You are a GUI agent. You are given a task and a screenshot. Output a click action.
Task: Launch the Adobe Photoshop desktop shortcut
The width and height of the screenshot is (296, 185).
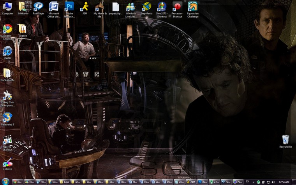point(69,10)
